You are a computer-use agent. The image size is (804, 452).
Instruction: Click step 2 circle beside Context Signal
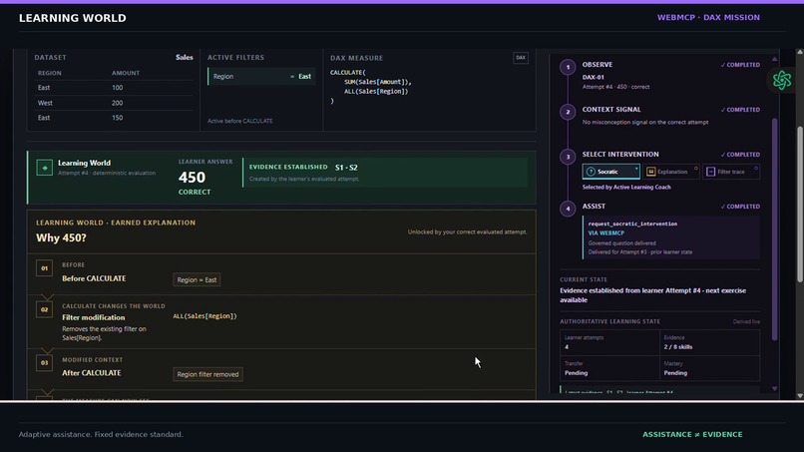[568, 112]
